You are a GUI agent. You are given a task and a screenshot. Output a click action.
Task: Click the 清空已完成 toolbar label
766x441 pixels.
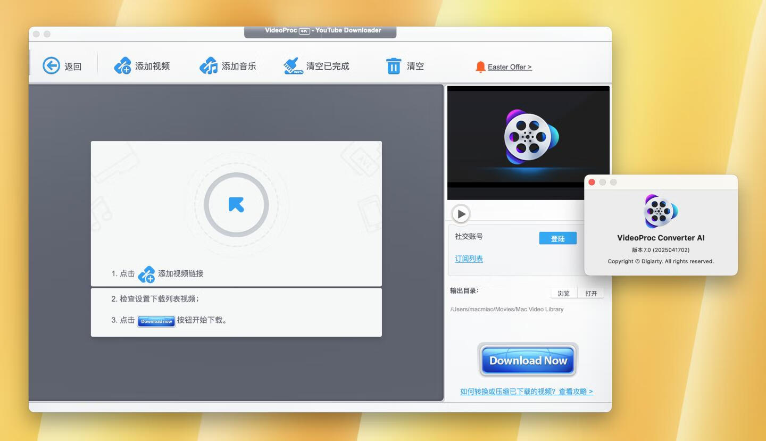tap(328, 66)
